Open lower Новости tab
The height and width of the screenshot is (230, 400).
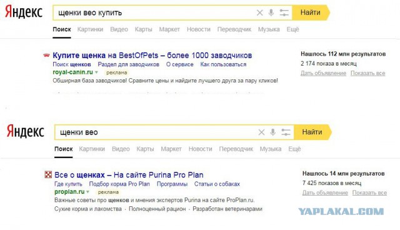200,149
